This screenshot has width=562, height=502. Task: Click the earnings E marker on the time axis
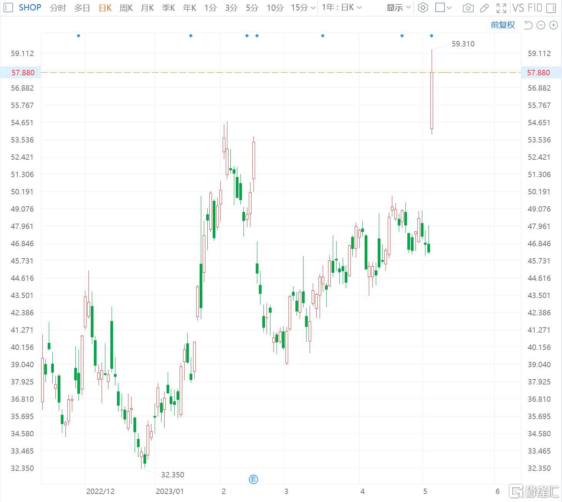(x=253, y=479)
